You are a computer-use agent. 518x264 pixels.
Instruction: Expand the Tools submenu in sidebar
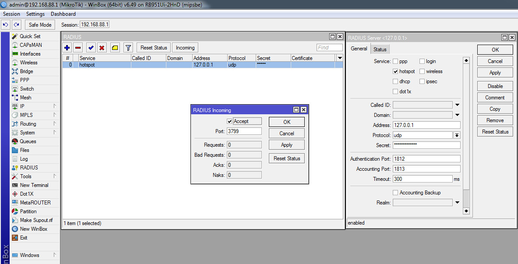click(55, 176)
